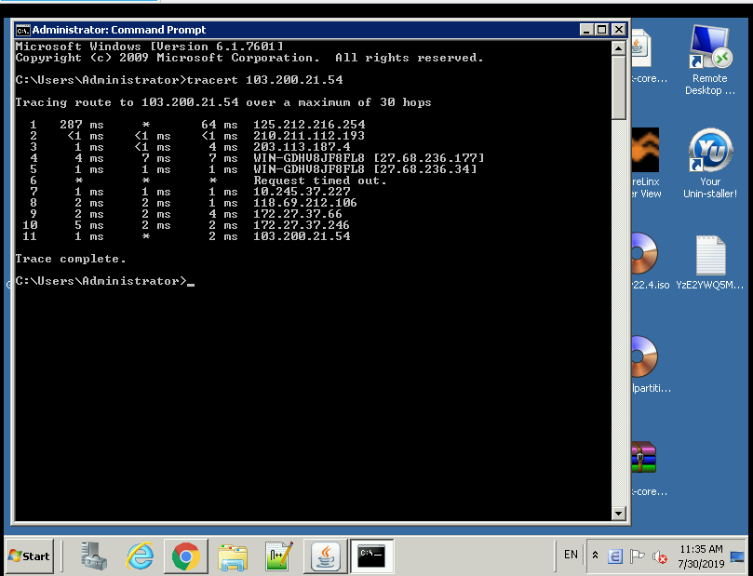Image resolution: width=753 pixels, height=576 pixels.
Task: Select the YzE2YWQ5M text file icon
Action: pyautogui.click(x=710, y=262)
